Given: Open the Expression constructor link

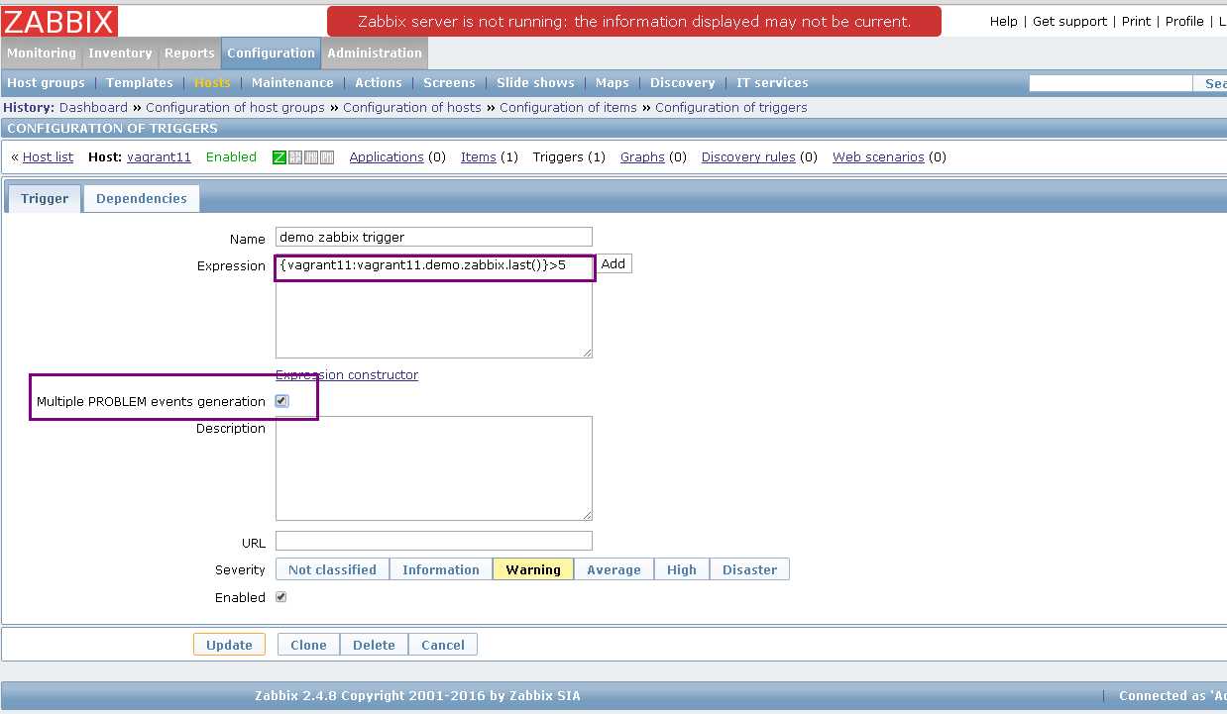Looking at the screenshot, I should coord(347,375).
